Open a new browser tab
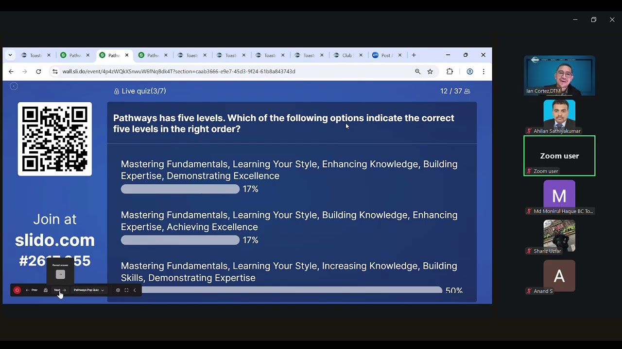Image resolution: width=622 pixels, height=349 pixels. click(x=414, y=55)
